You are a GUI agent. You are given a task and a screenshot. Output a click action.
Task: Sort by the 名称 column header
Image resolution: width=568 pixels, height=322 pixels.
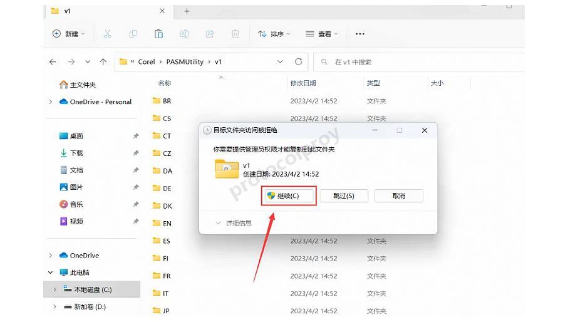pyautogui.click(x=165, y=83)
